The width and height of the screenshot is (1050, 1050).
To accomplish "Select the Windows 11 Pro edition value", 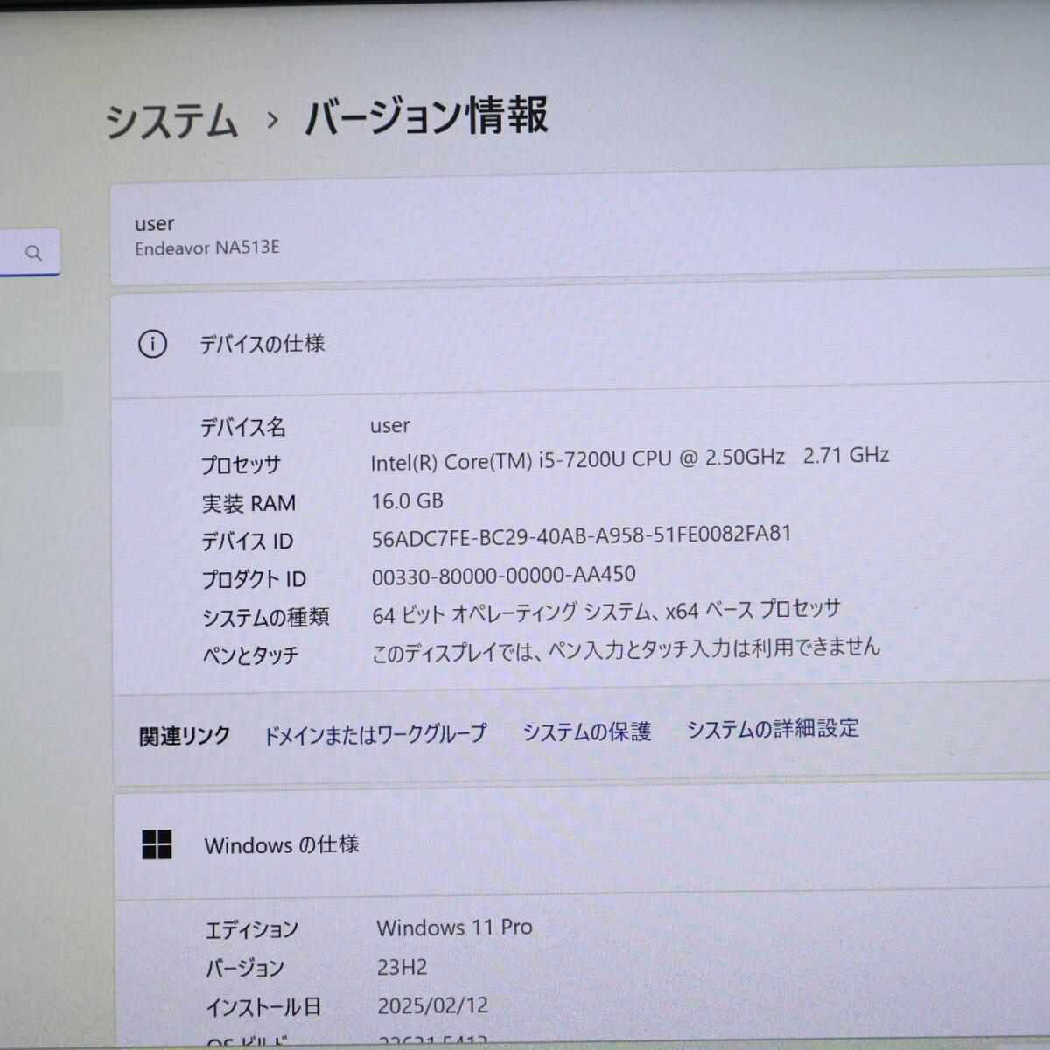I will [454, 927].
